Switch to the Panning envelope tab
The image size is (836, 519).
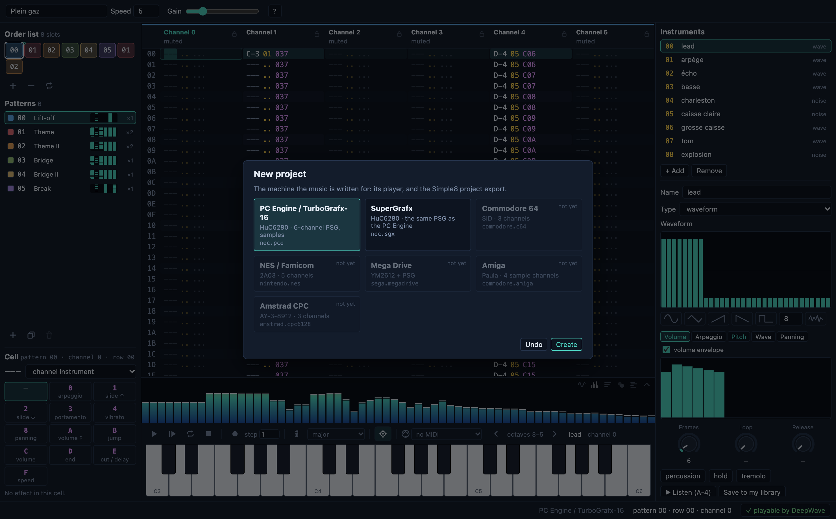[x=792, y=337]
